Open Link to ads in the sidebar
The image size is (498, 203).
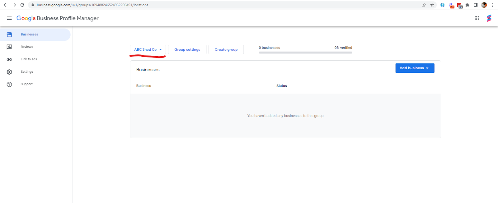pos(35,59)
